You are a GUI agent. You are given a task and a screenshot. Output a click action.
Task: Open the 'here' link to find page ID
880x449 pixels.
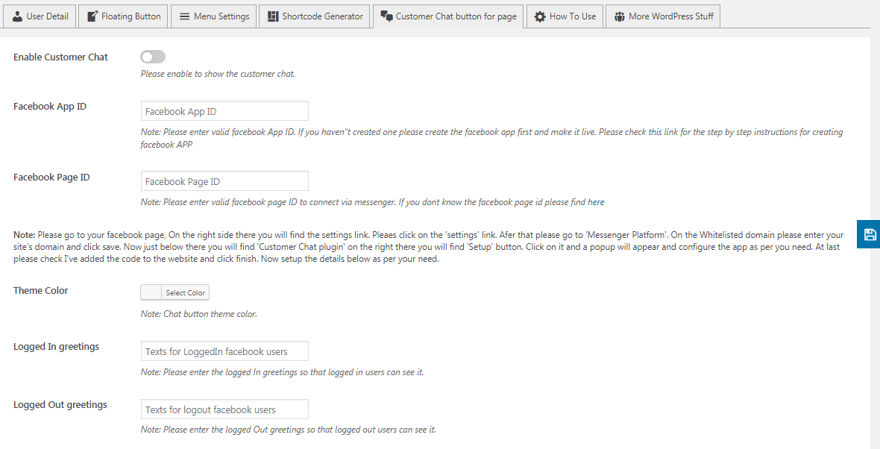596,202
